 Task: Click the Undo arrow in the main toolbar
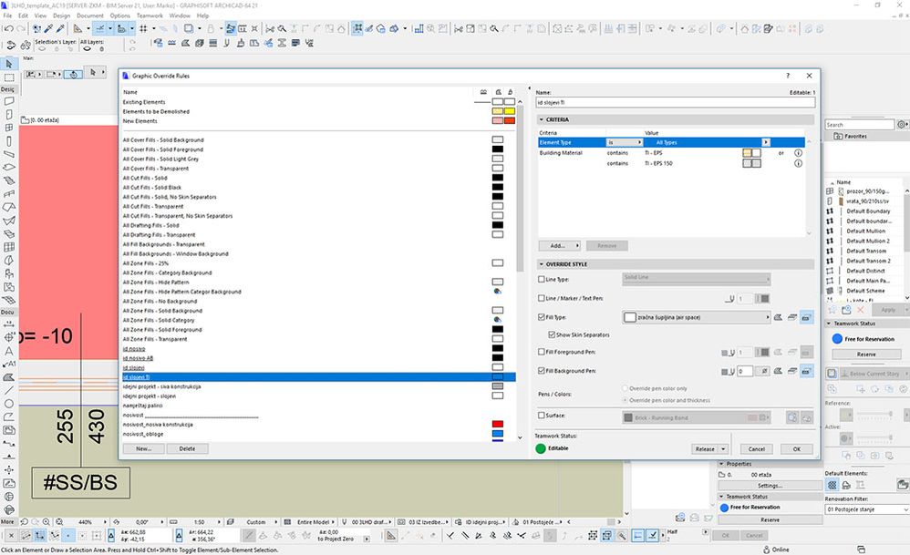click(9, 28)
